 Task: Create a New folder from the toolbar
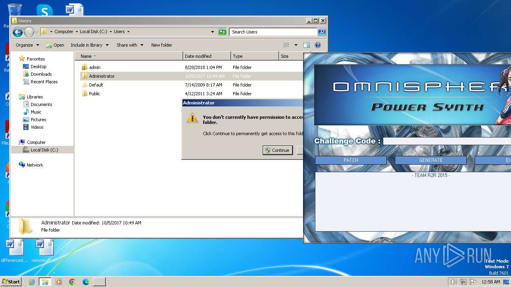[162, 45]
